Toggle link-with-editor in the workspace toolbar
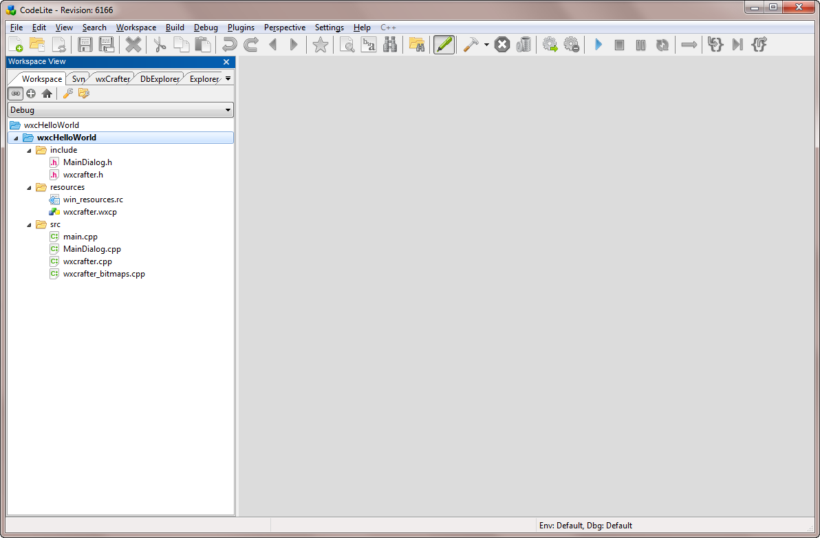 click(x=16, y=94)
